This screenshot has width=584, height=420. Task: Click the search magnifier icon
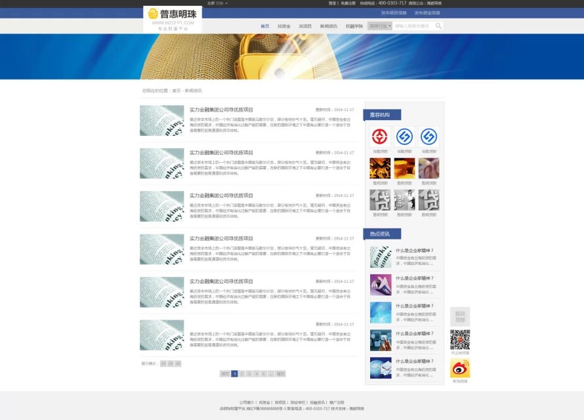click(x=438, y=26)
